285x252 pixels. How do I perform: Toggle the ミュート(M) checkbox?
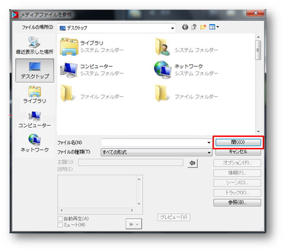click(60, 225)
